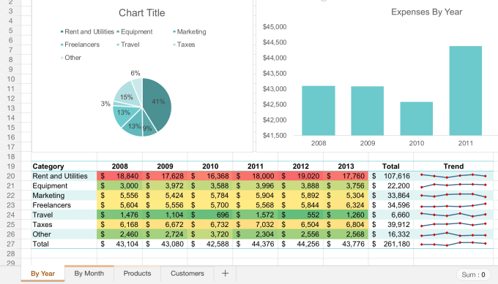Select the Total row trend sparkline
This screenshot has height=284, width=498.
click(453, 244)
